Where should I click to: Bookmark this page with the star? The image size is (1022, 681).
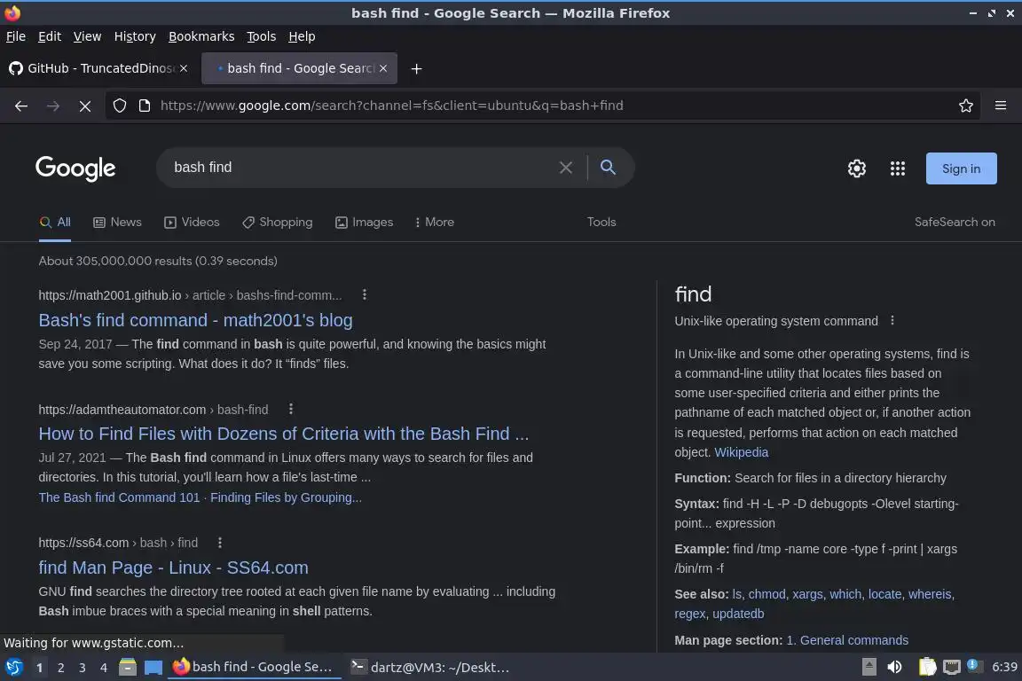click(966, 106)
